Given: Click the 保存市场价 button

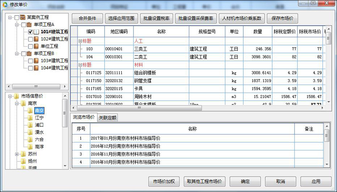Looking at the screenshot, I should pos(283,18).
